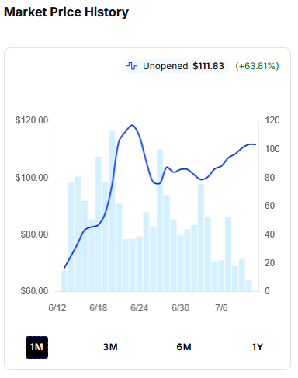Click the $120.00 price axis label

(32, 120)
